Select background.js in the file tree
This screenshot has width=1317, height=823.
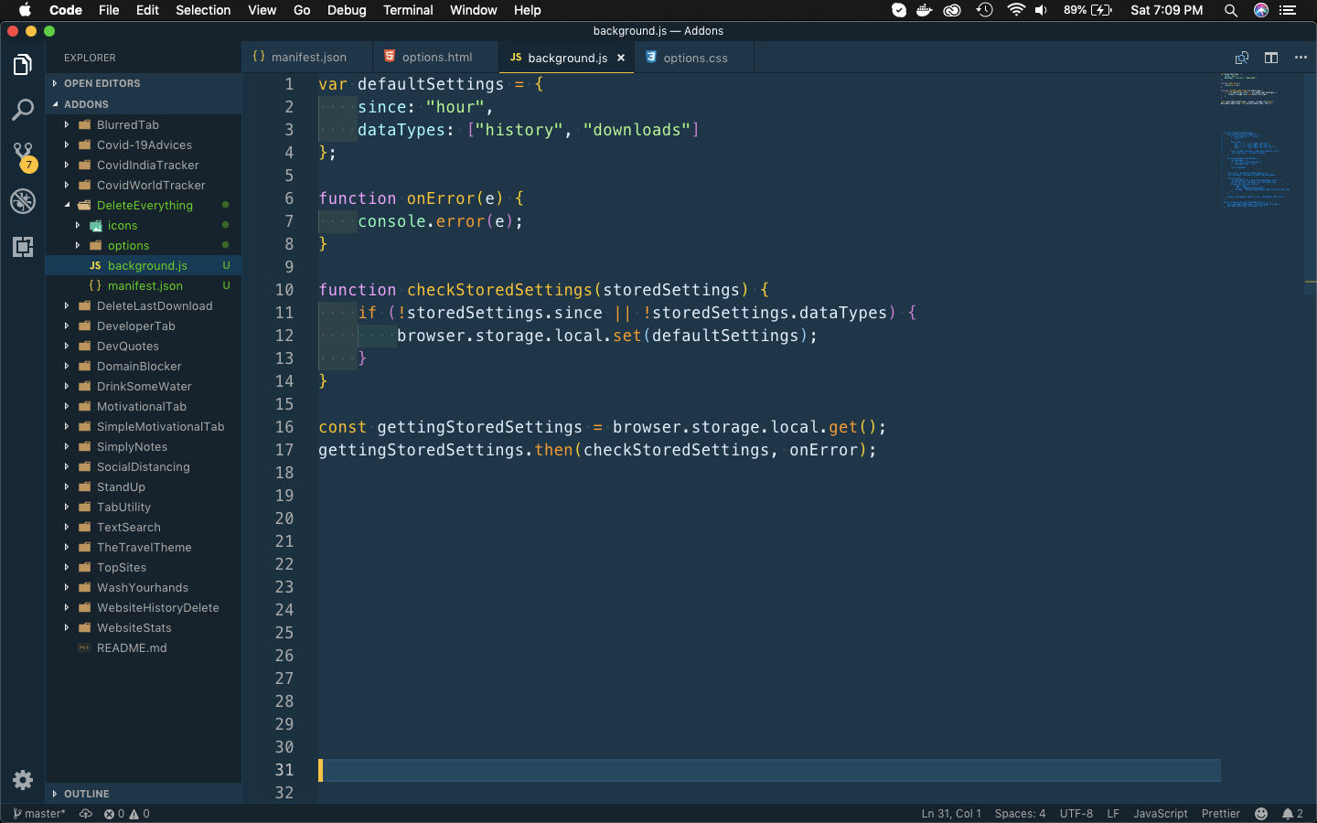coord(144,266)
